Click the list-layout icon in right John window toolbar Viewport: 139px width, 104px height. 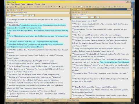point(82,12)
